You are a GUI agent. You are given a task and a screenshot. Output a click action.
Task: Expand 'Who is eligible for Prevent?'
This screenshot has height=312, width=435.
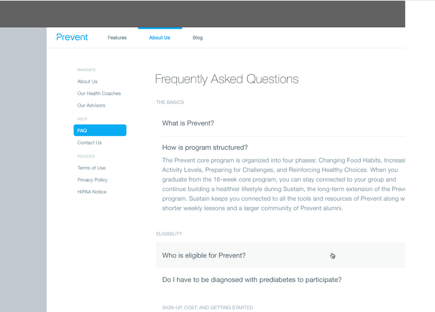coord(281,255)
